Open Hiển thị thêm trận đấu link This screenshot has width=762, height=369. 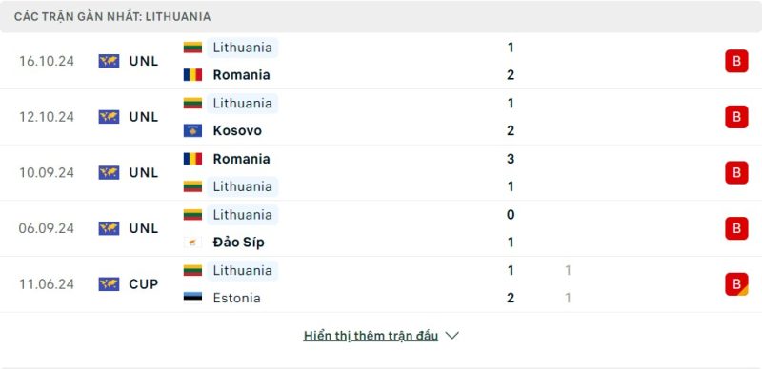371,336
